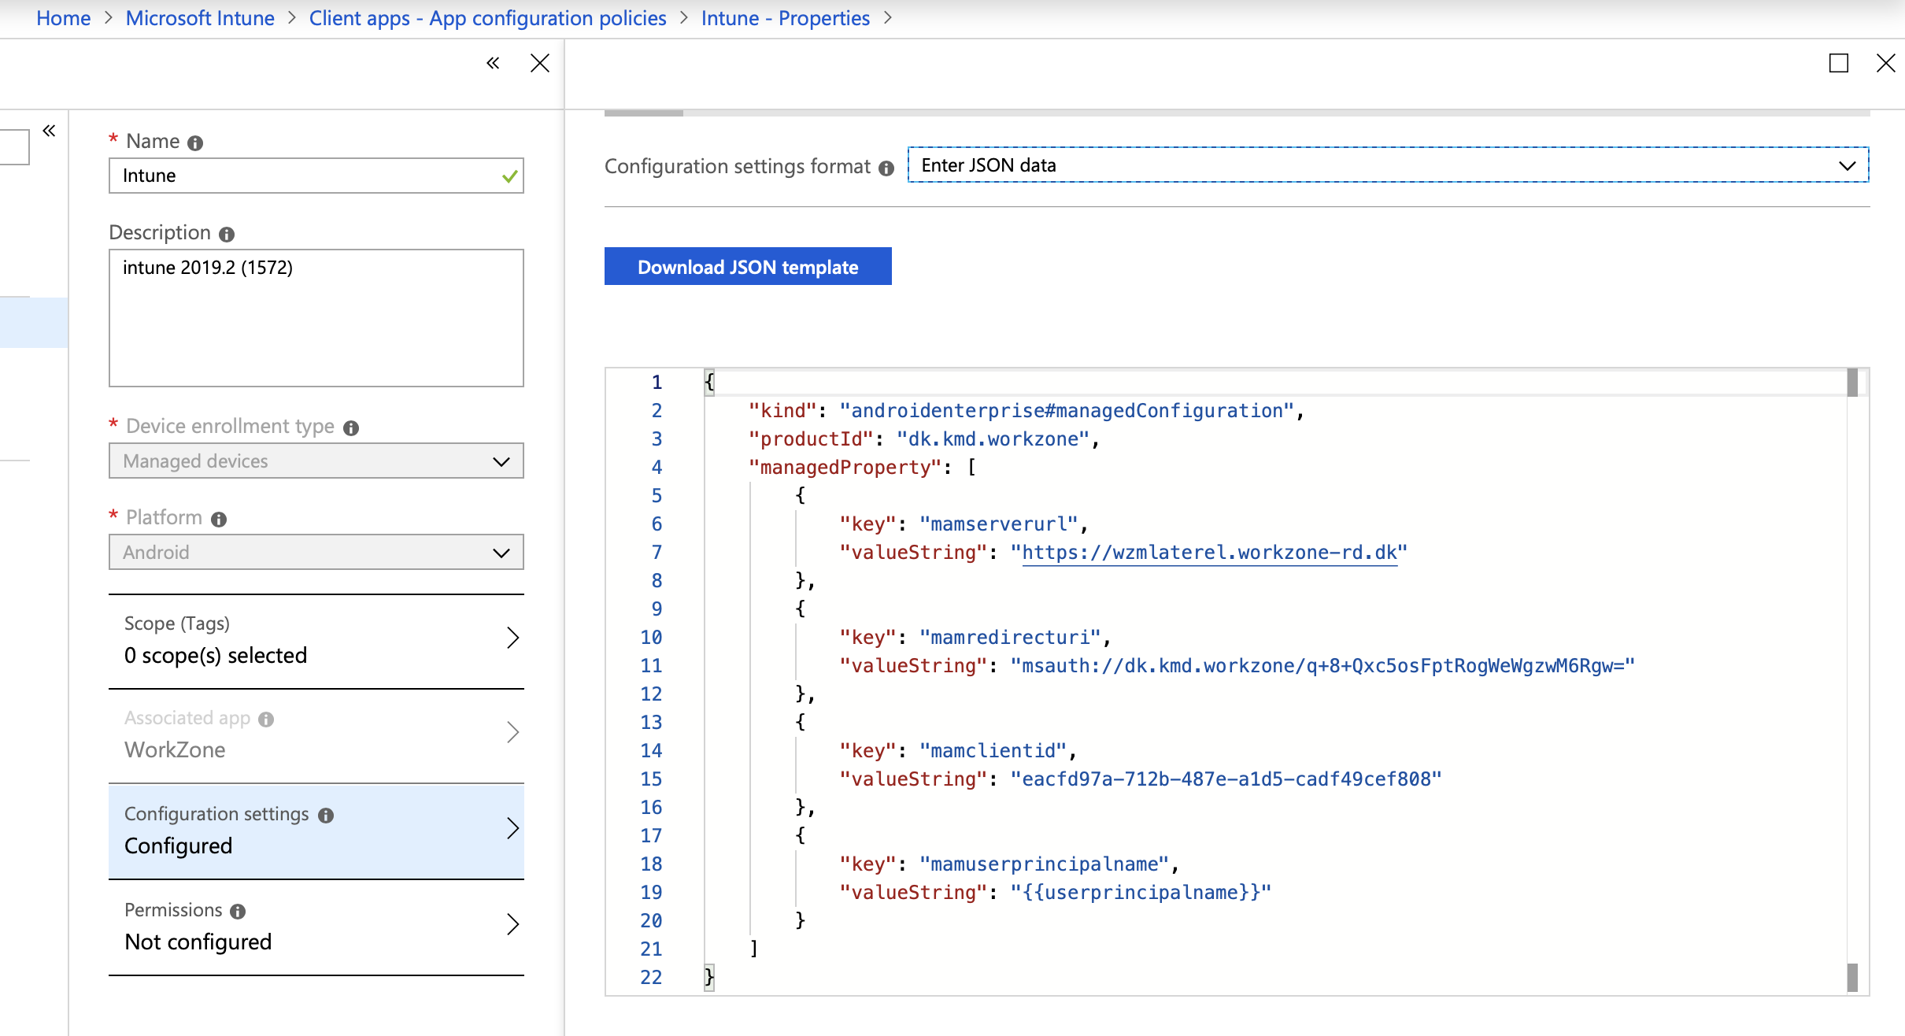Image resolution: width=1905 pixels, height=1036 pixels.
Task: Click the green checkmark in Name field
Action: pyautogui.click(x=510, y=176)
